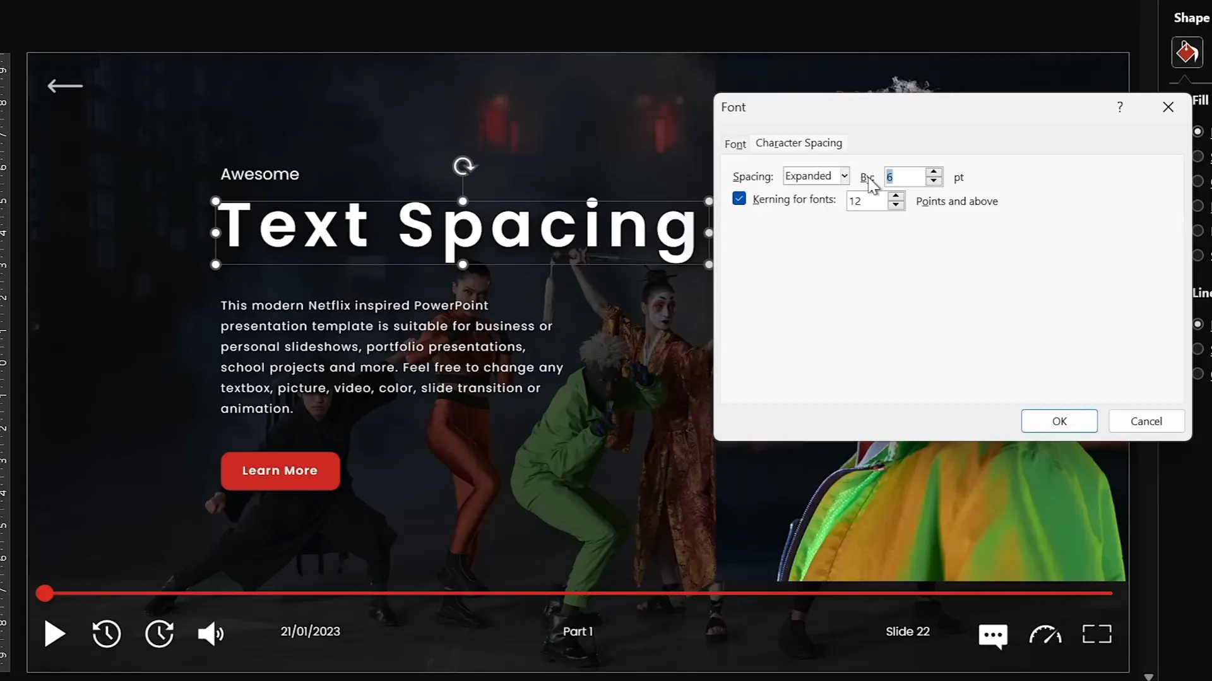Click the fullscreen icon on the slide
This screenshot has height=681, width=1212.
pyautogui.click(x=1097, y=634)
